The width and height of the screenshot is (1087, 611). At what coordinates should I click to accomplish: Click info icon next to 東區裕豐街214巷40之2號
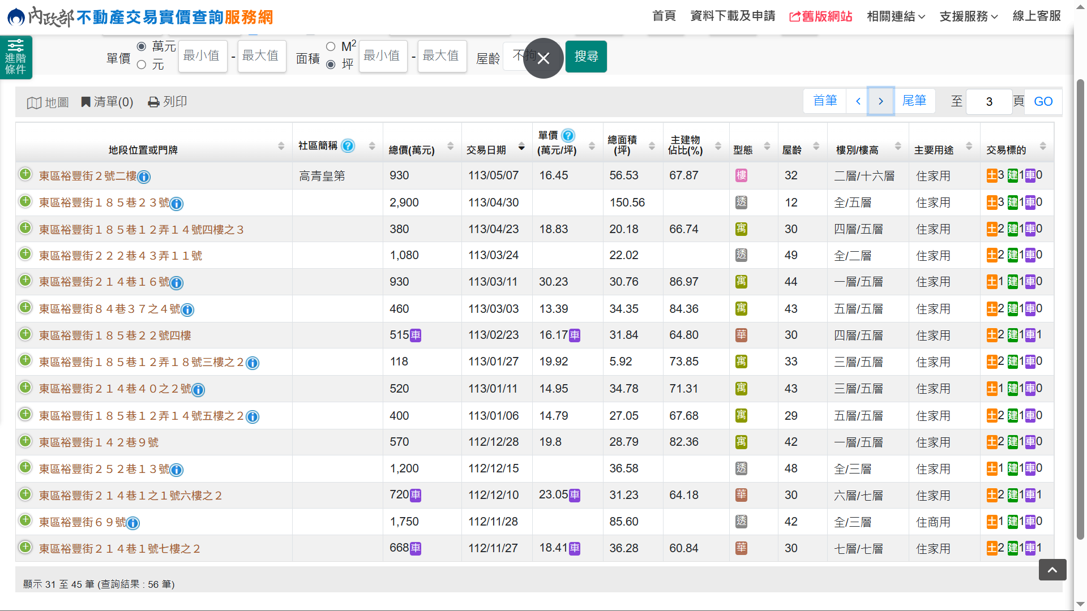(198, 390)
